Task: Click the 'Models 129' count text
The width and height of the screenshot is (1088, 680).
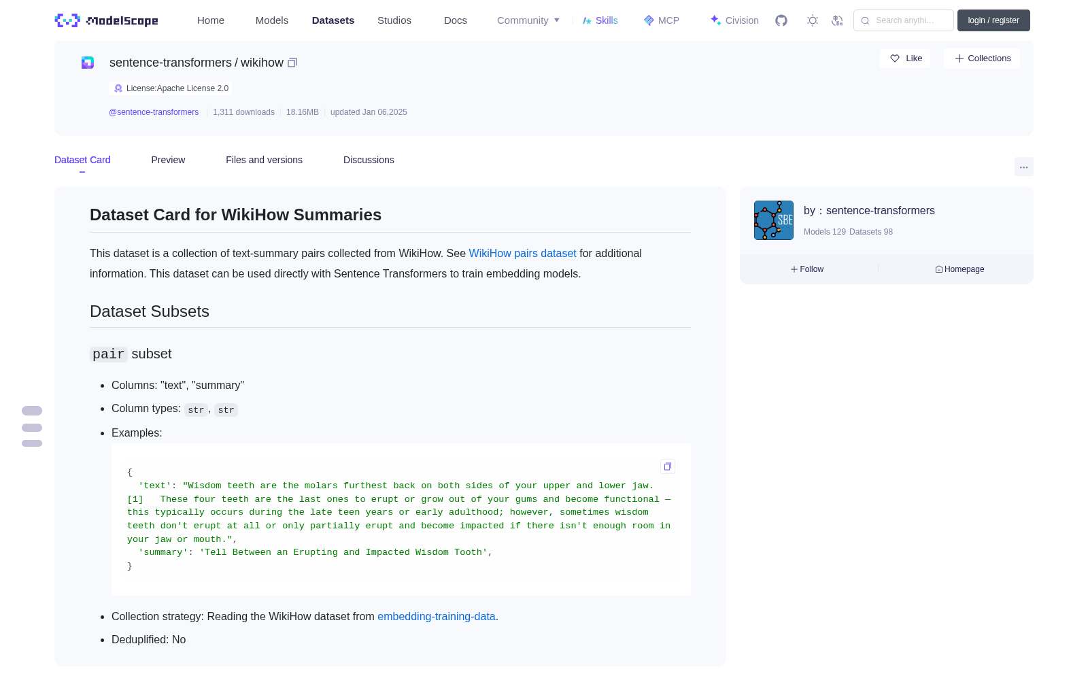Action: [825, 232]
